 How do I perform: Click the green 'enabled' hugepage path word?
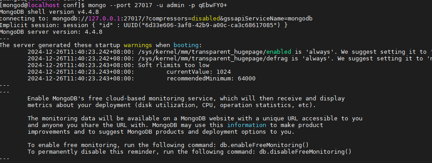(278, 52)
